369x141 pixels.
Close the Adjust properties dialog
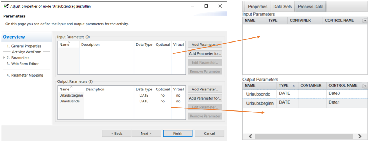pos(220,6)
